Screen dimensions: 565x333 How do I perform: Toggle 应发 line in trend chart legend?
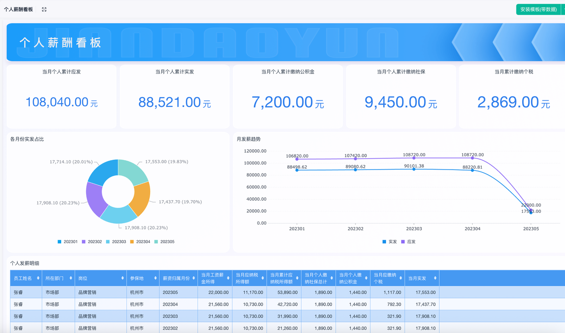pos(408,242)
